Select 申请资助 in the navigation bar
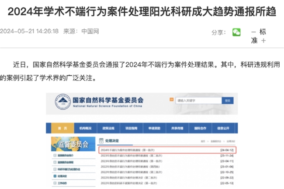The image size is (284, 189). pyautogui.click(x=154, y=128)
